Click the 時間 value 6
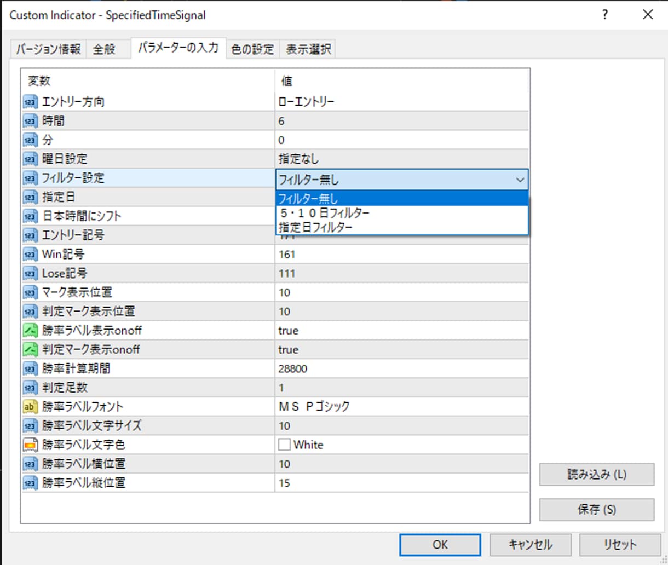 281,121
